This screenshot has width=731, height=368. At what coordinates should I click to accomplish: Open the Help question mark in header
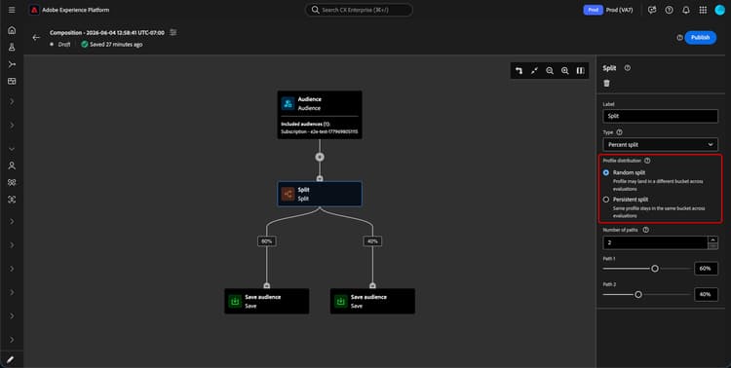point(669,10)
